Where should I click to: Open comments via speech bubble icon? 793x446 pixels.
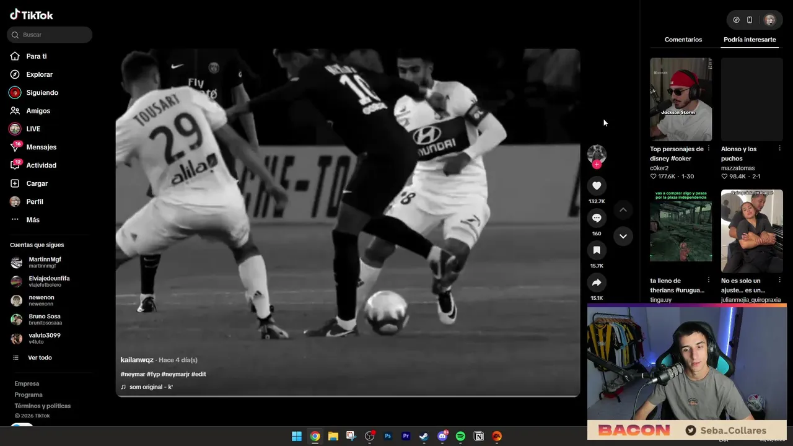tap(597, 218)
